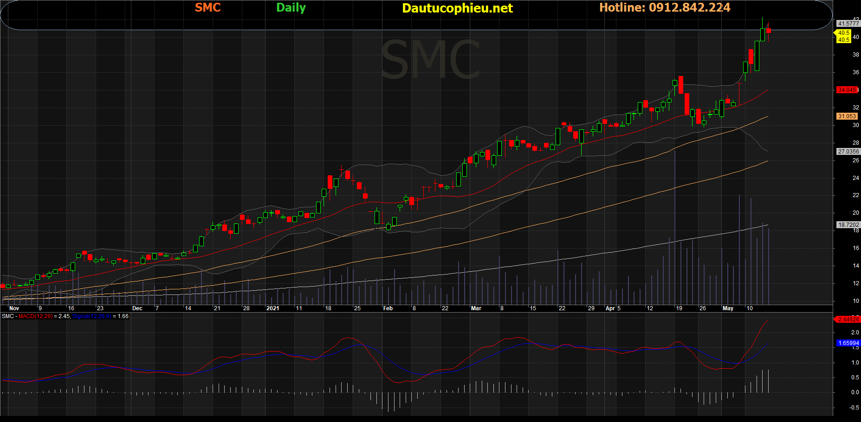Click the tallest gray volume bar in April
This screenshot has width=861, height=422.
pos(675,227)
